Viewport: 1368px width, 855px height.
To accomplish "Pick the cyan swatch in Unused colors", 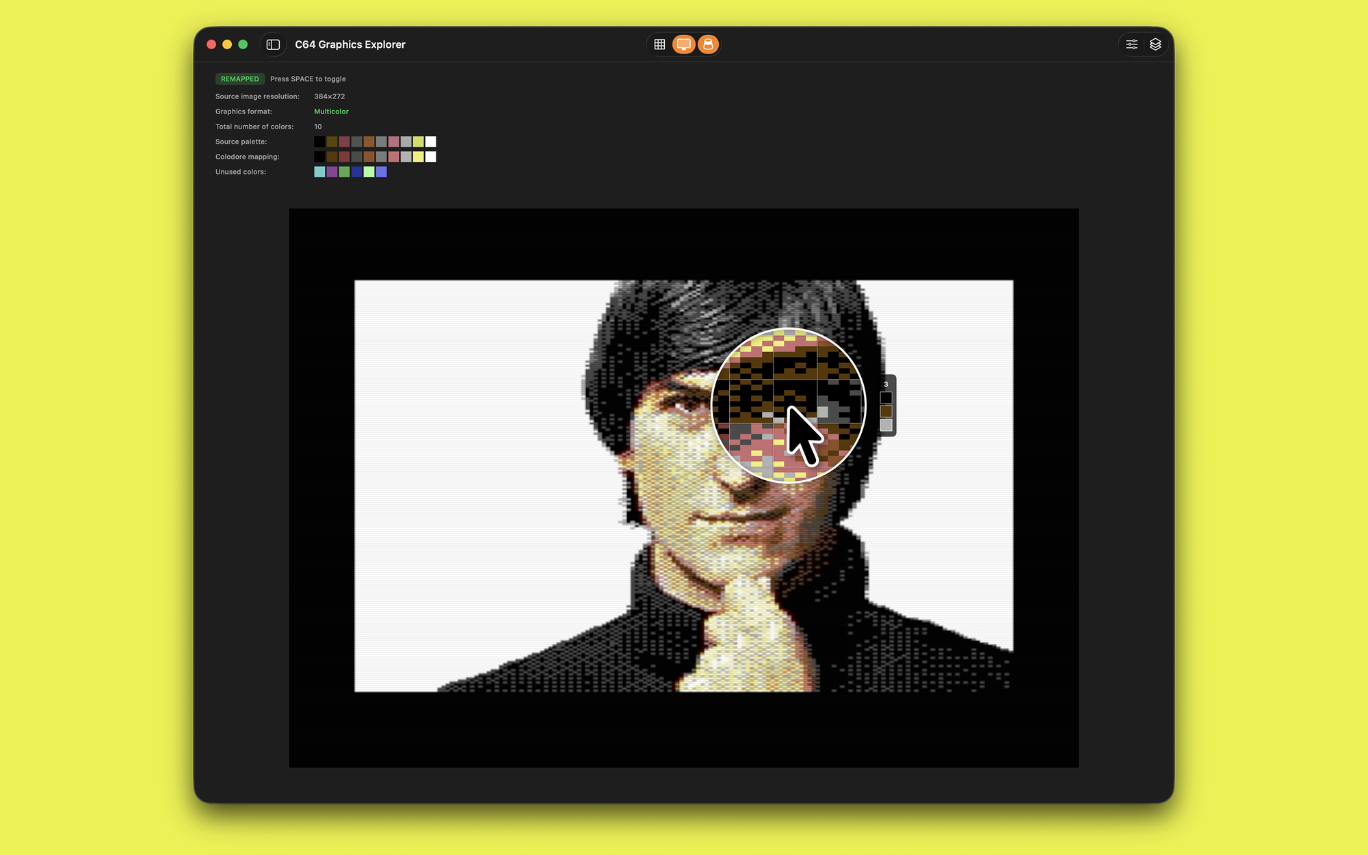I will click(x=319, y=172).
